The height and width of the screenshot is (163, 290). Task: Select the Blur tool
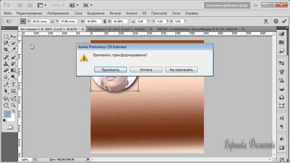pos(6,77)
